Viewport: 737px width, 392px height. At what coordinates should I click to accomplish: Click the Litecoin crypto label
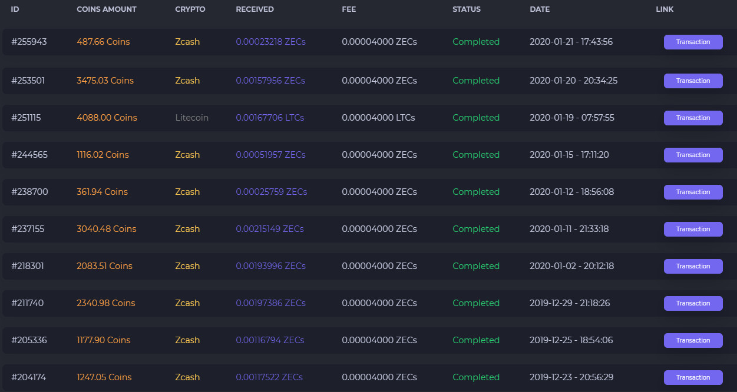(191, 118)
